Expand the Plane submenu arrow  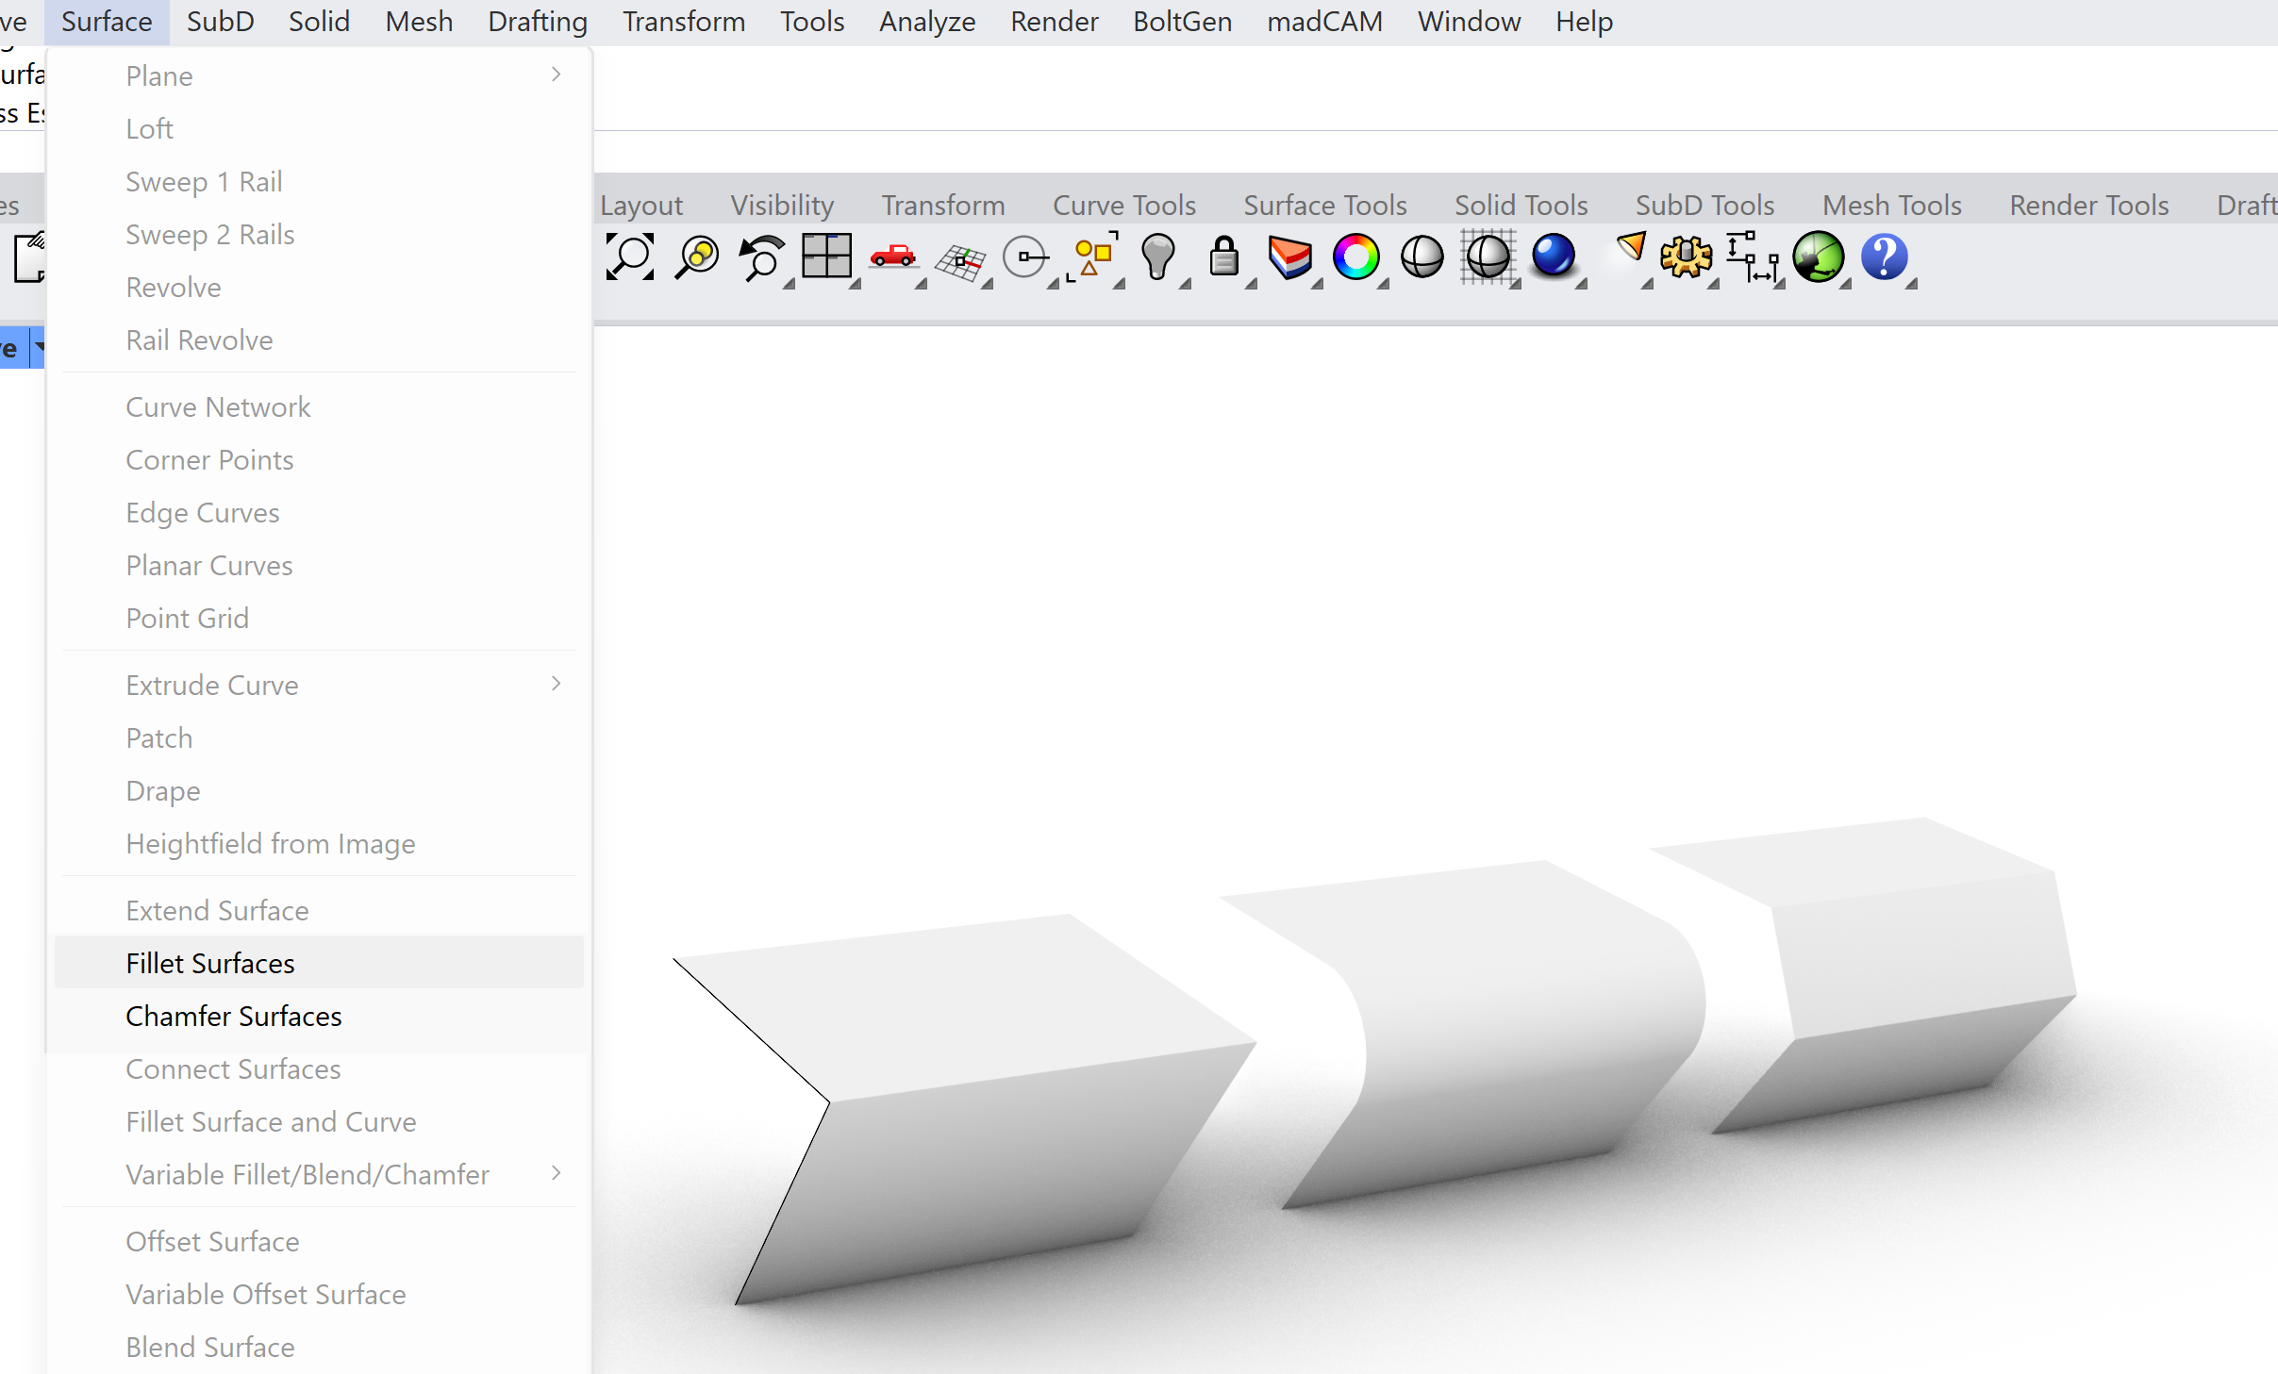[556, 75]
